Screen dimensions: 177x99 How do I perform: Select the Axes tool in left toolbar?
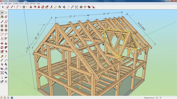point(2,64)
